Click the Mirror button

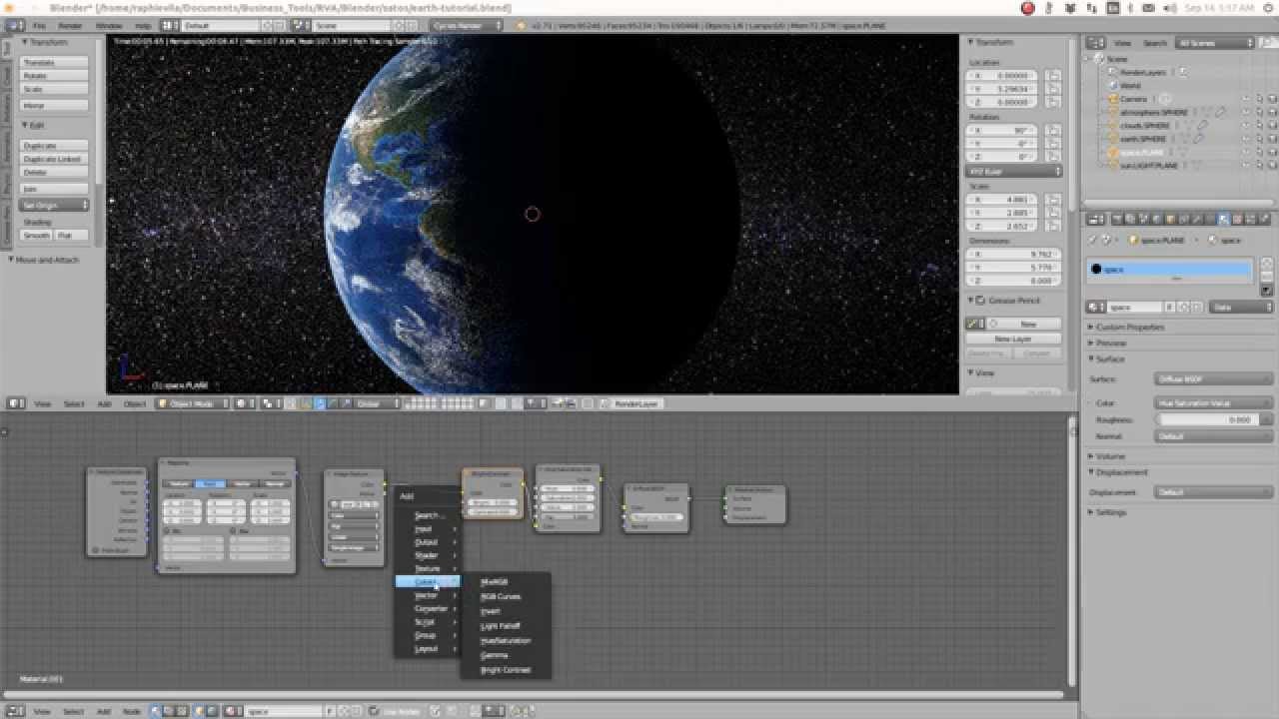[54, 105]
